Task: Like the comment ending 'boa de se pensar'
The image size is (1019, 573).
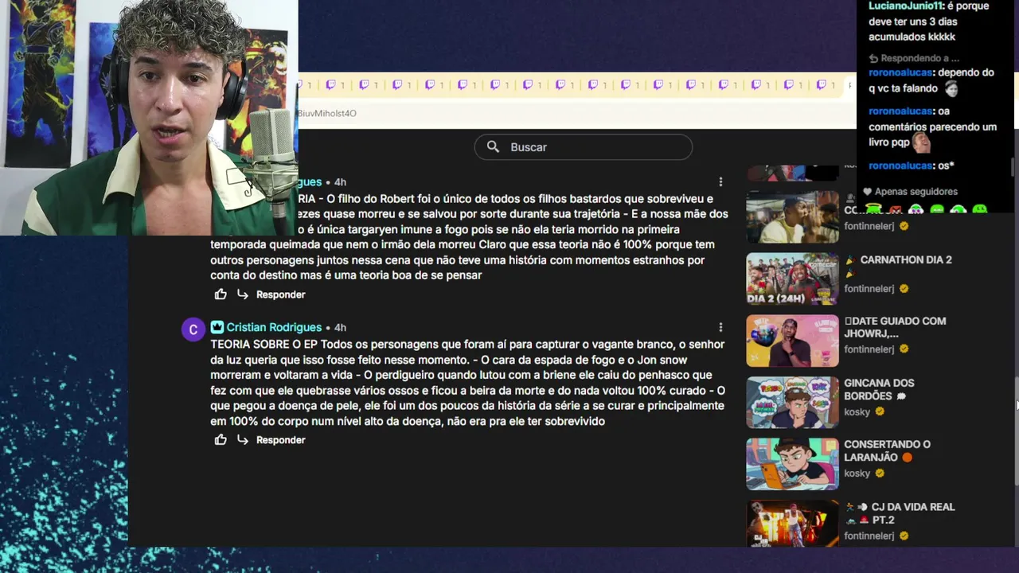Action: [x=221, y=294]
